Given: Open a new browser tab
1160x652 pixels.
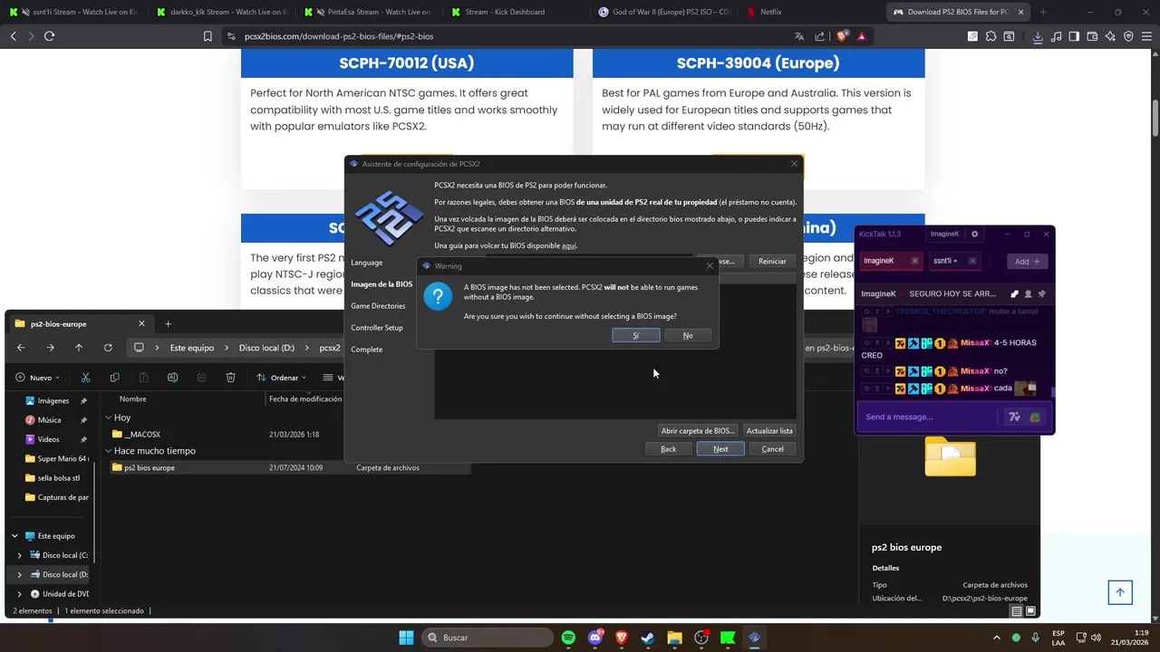Looking at the screenshot, I should point(1043,12).
